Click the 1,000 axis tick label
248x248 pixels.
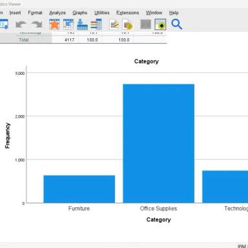pyautogui.click(x=20, y=160)
